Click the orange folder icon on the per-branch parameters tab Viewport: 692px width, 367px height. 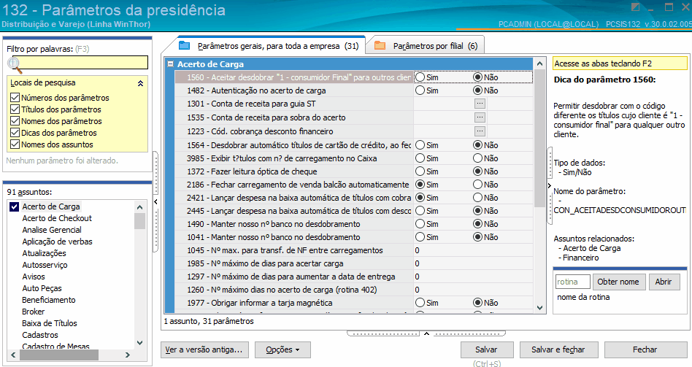coord(380,45)
